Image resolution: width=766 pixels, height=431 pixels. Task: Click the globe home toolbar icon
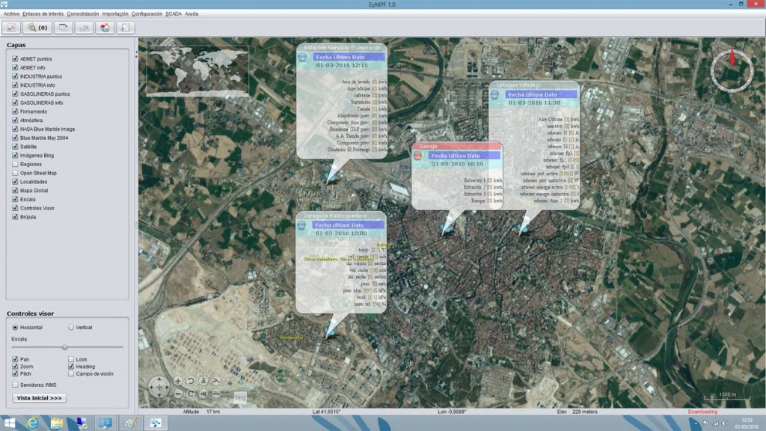[105, 28]
